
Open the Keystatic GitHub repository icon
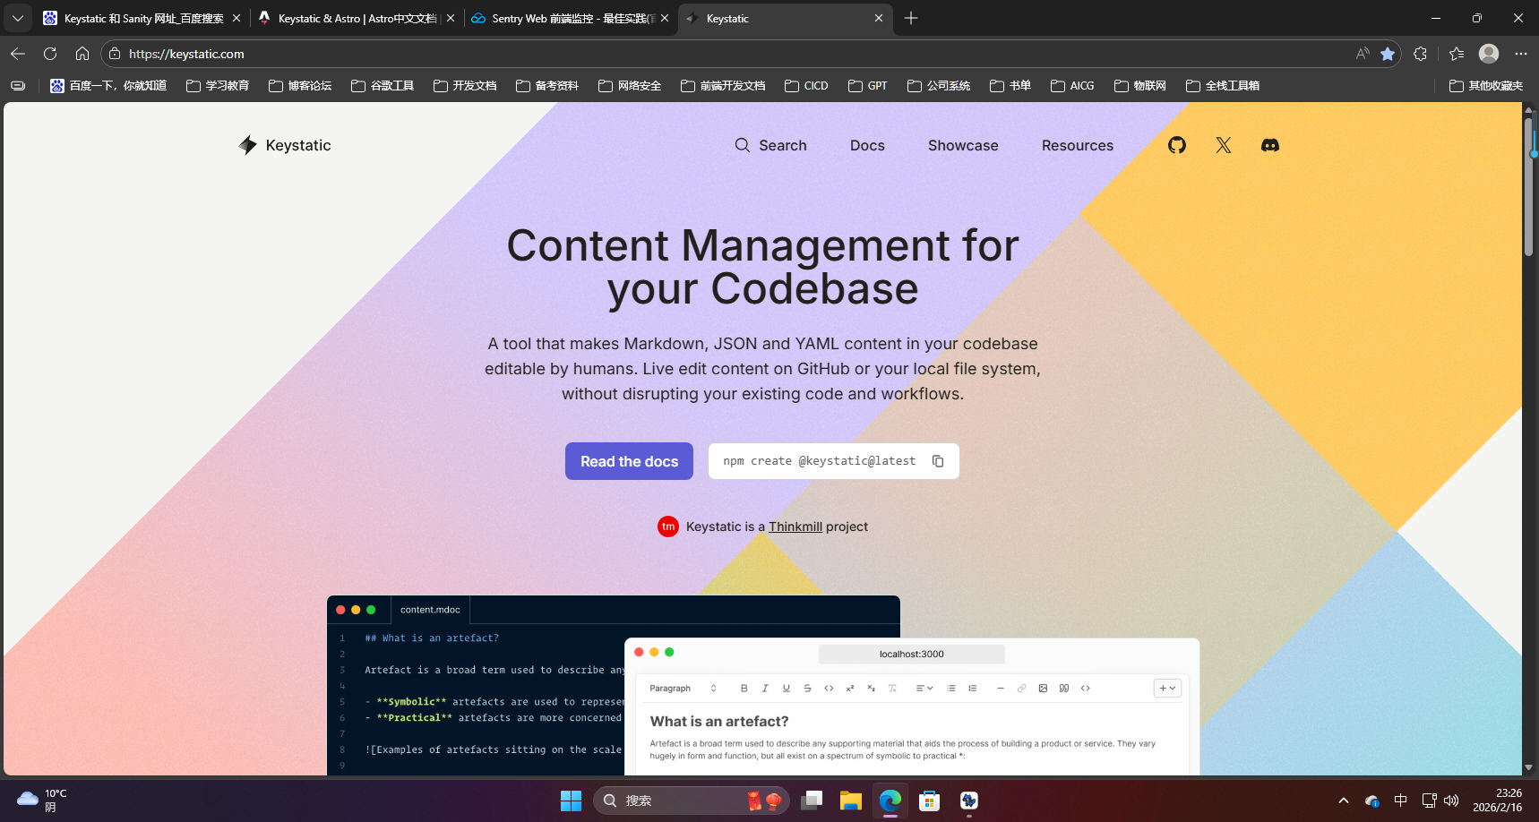(x=1177, y=145)
